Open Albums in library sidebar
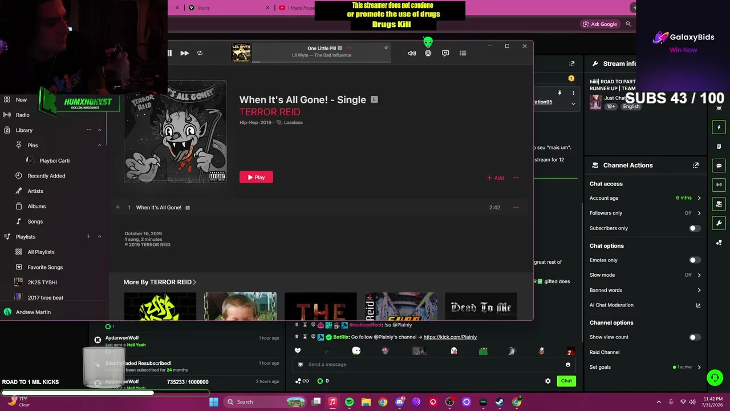 tap(36, 206)
